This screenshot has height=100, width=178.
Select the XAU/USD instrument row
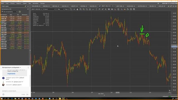(x=15, y=49)
